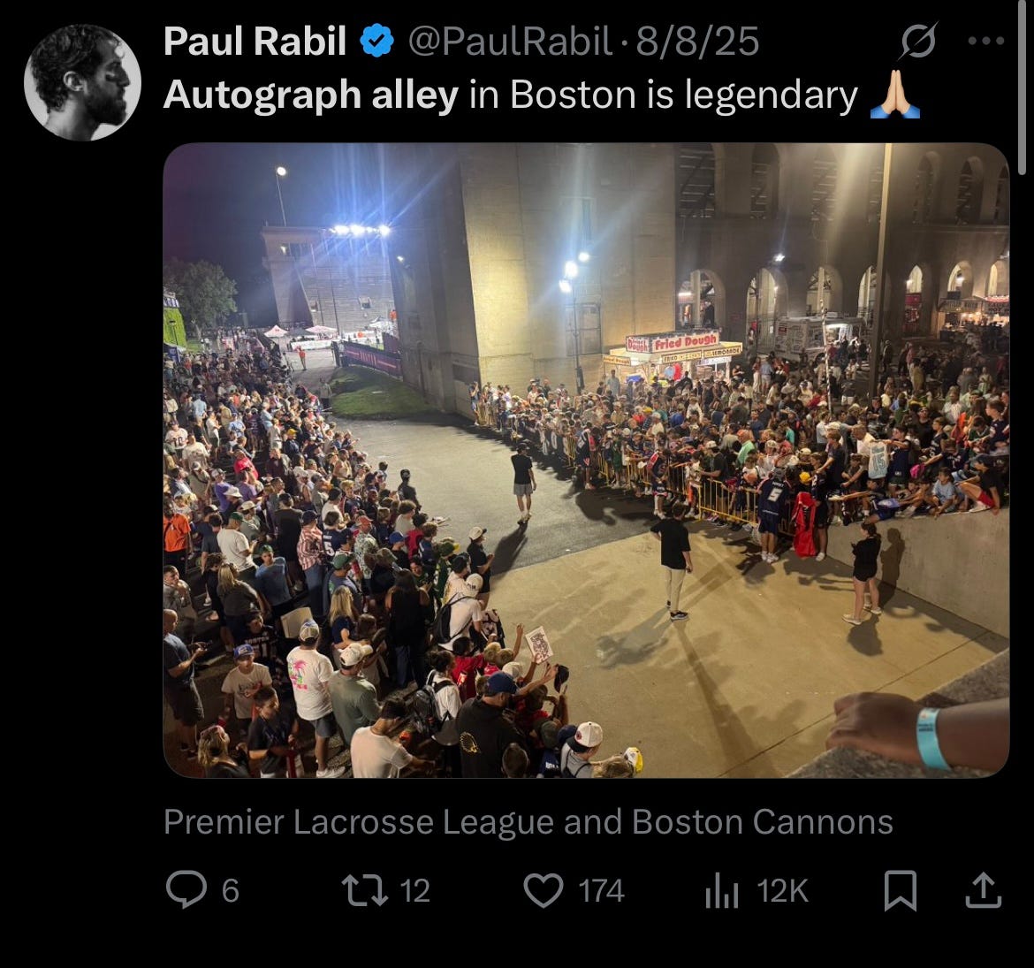Open the three-dot more options menu

986,41
